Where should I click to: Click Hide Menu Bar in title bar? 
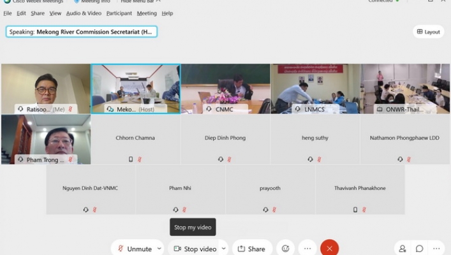click(x=140, y=1)
